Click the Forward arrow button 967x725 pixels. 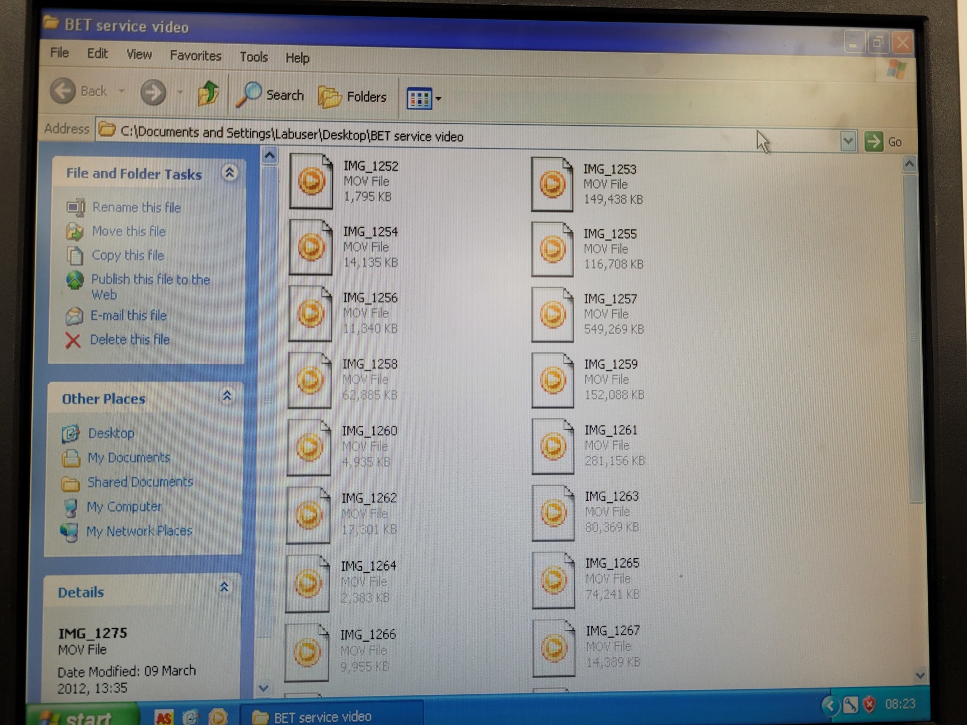(x=153, y=92)
